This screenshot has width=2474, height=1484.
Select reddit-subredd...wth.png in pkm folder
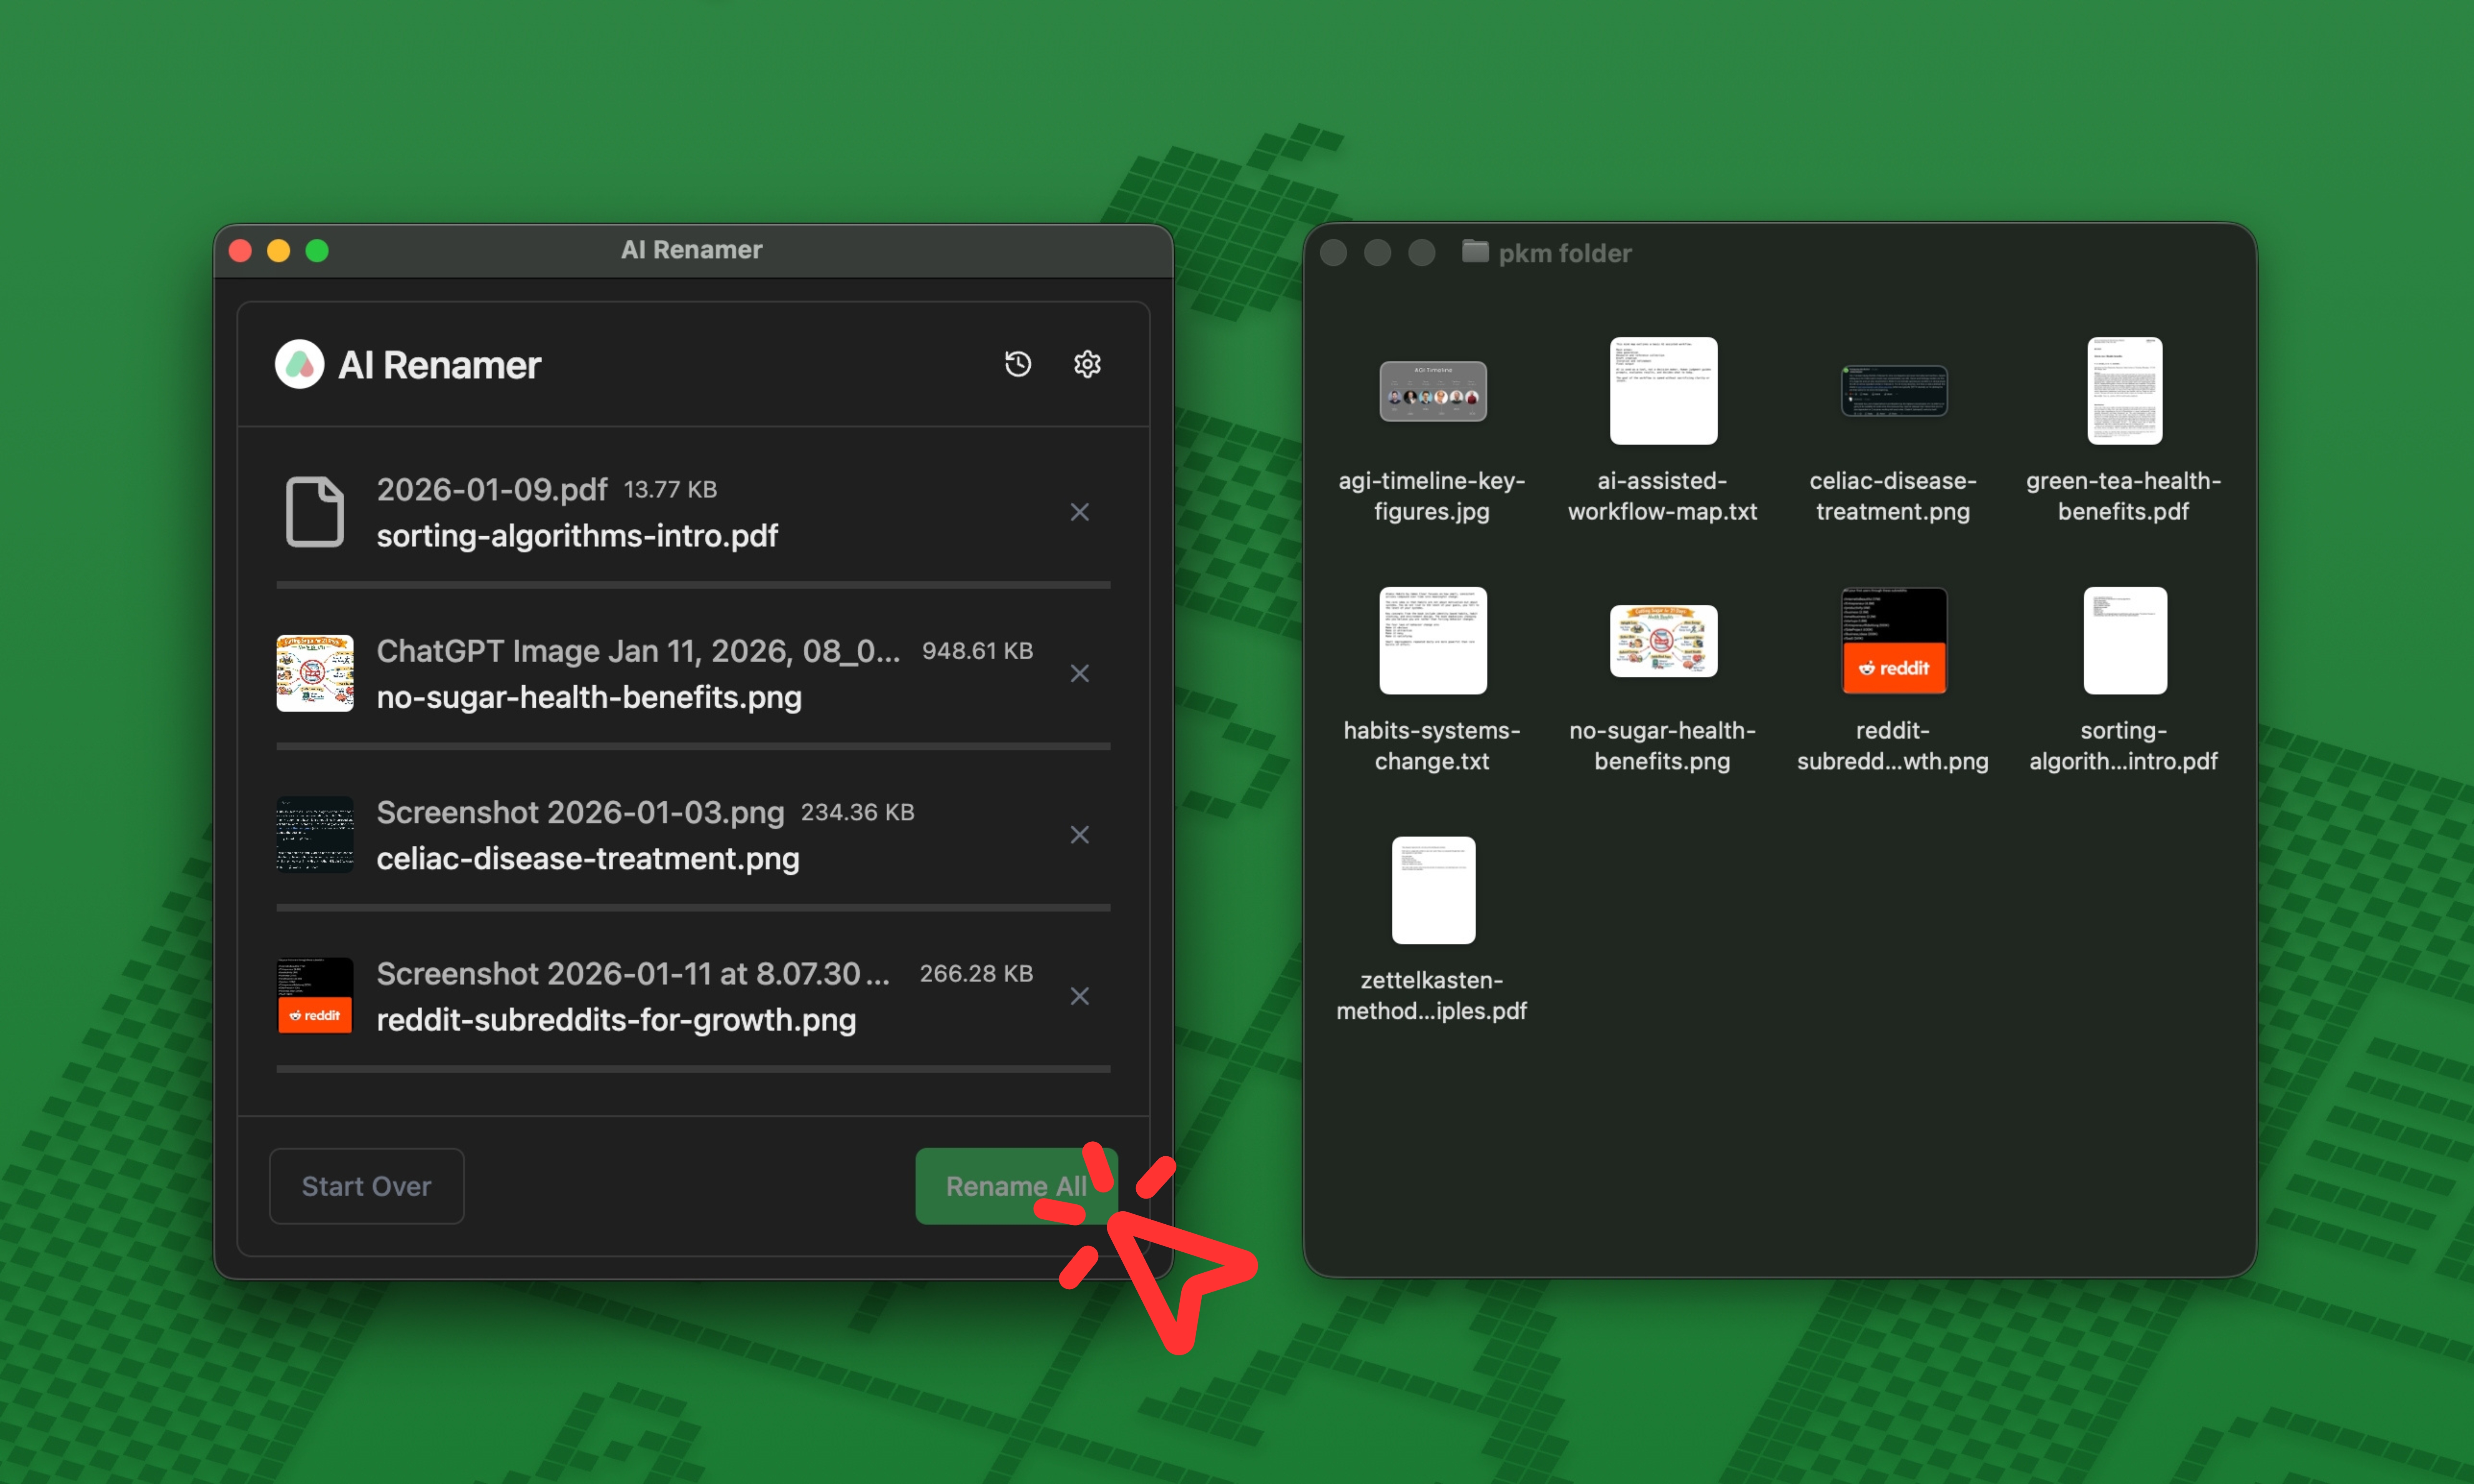click(1893, 641)
